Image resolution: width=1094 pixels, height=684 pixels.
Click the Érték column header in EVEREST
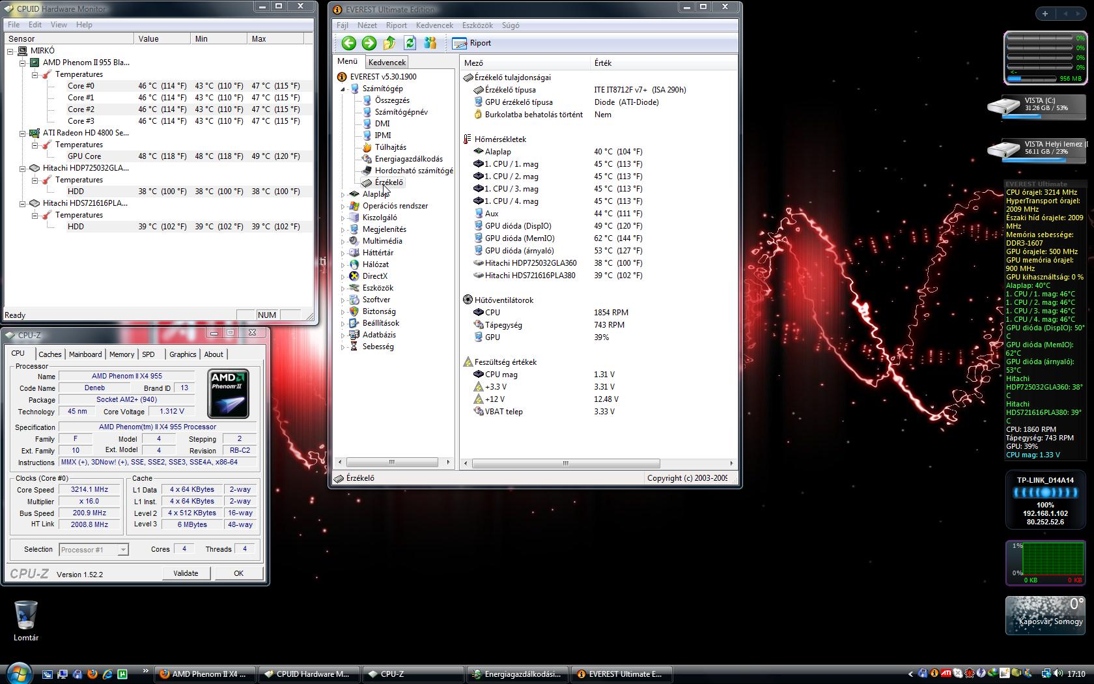pyautogui.click(x=664, y=63)
